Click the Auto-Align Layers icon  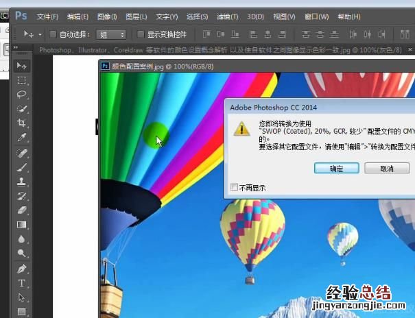point(405,34)
